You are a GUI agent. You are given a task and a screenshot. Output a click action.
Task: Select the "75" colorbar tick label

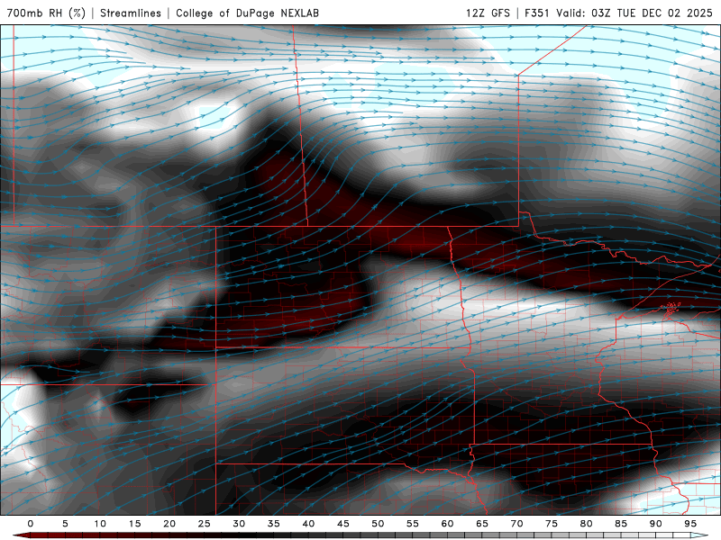click(552, 524)
